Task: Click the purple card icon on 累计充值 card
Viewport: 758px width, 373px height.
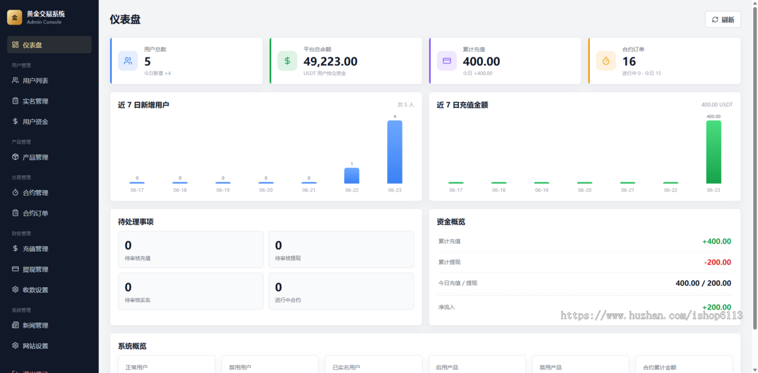Action: click(x=447, y=61)
